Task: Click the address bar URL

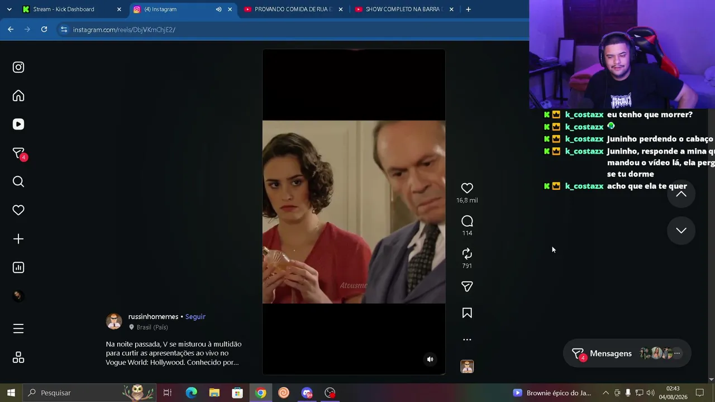Action: pos(124,30)
